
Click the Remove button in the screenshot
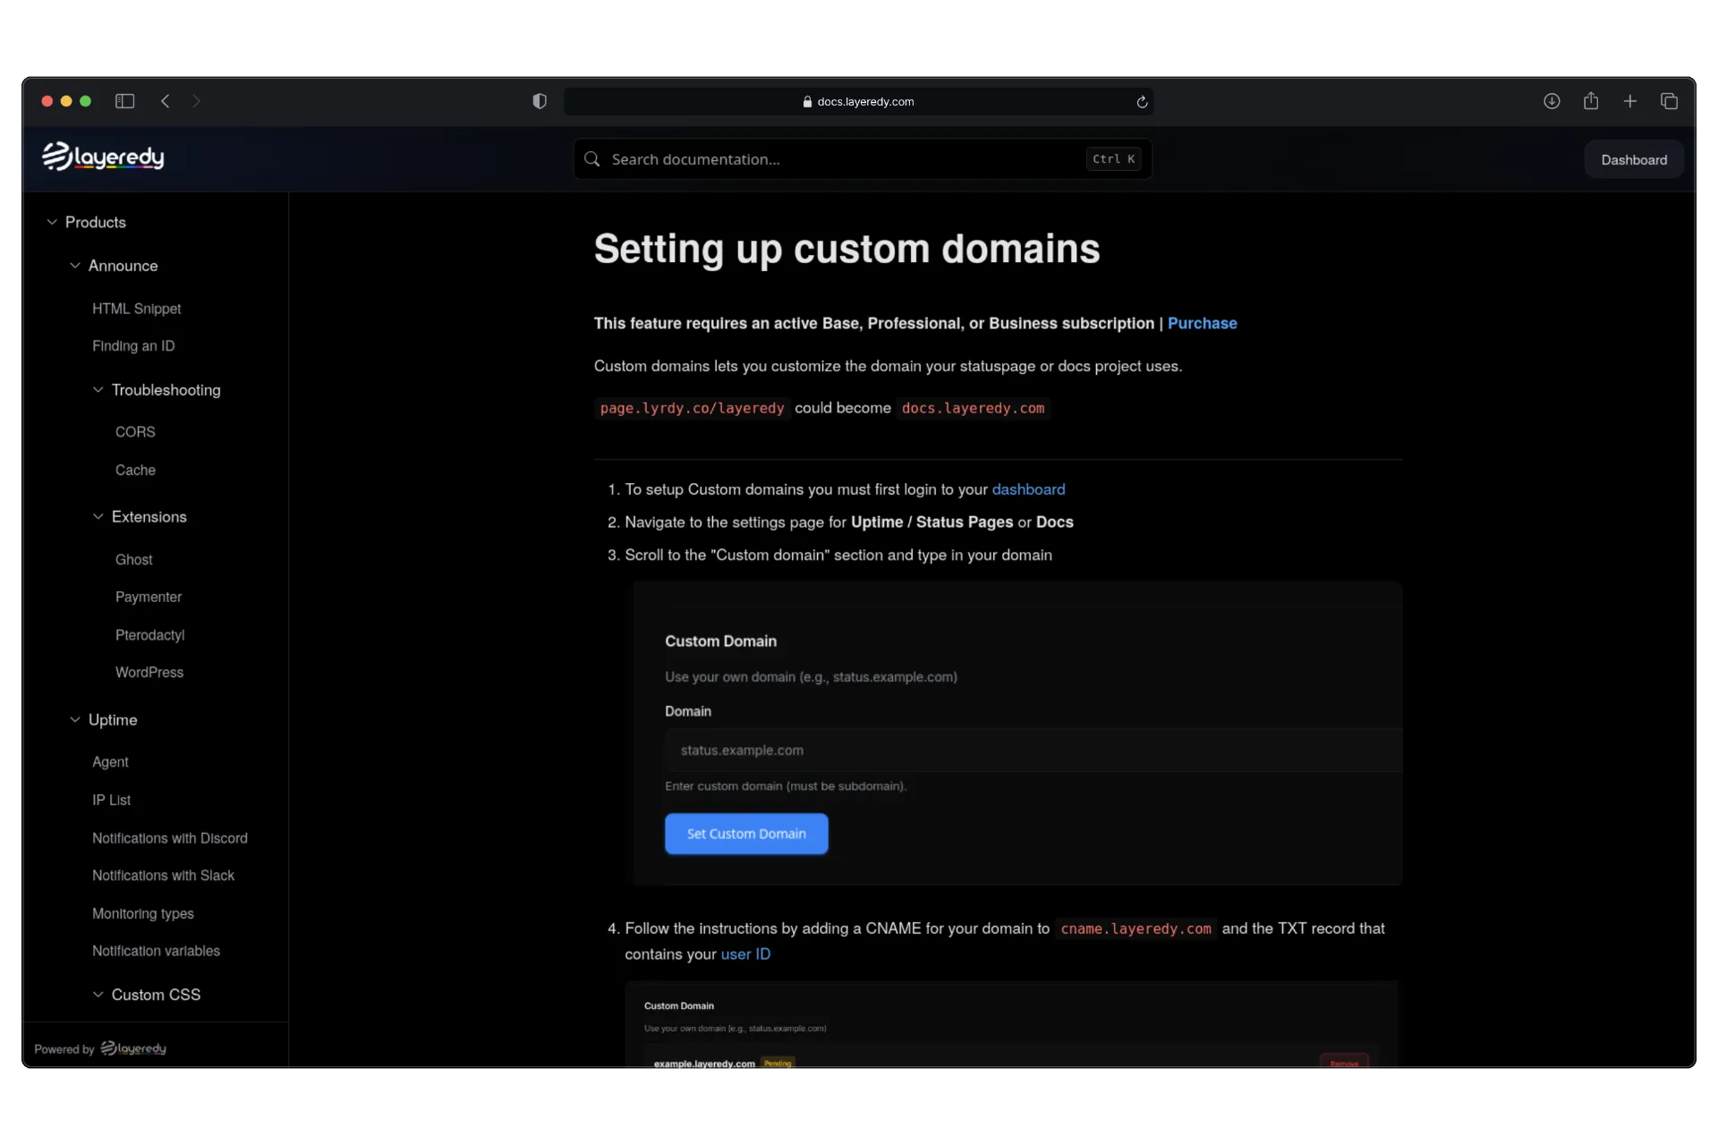coord(1344,1062)
